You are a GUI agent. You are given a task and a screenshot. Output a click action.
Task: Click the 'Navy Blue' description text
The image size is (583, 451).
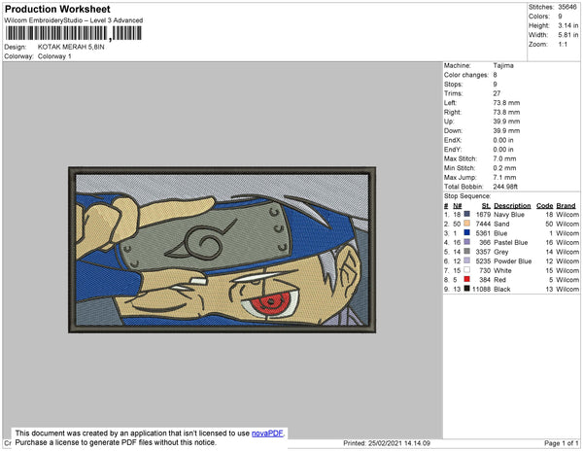coord(509,215)
